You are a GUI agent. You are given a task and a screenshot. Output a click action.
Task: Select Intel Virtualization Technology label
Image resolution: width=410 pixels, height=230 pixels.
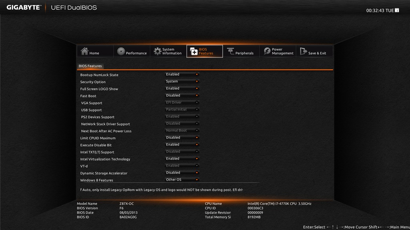[105, 159]
